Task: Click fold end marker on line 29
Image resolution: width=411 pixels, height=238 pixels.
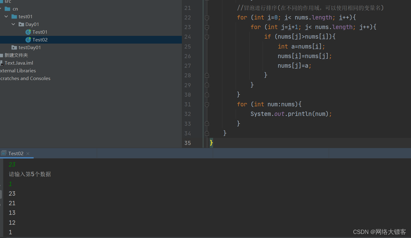Action: pos(207,85)
